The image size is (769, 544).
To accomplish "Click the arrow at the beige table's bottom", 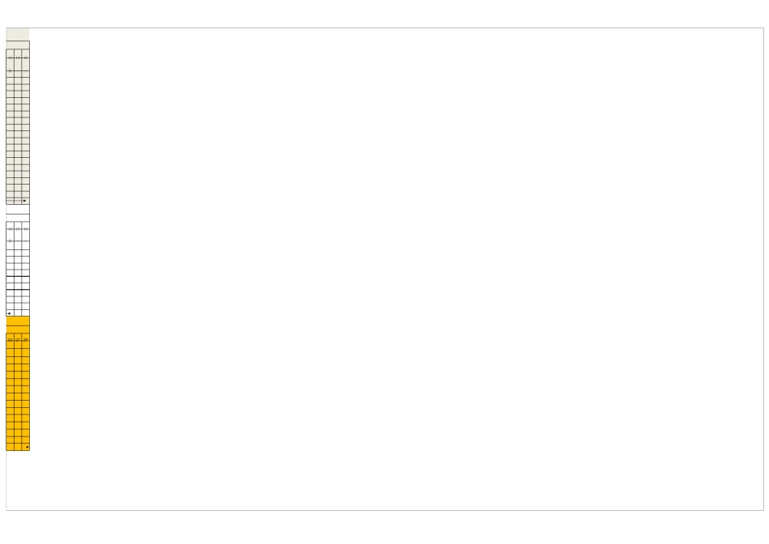I will pyautogui.click(x=25, y=200).
